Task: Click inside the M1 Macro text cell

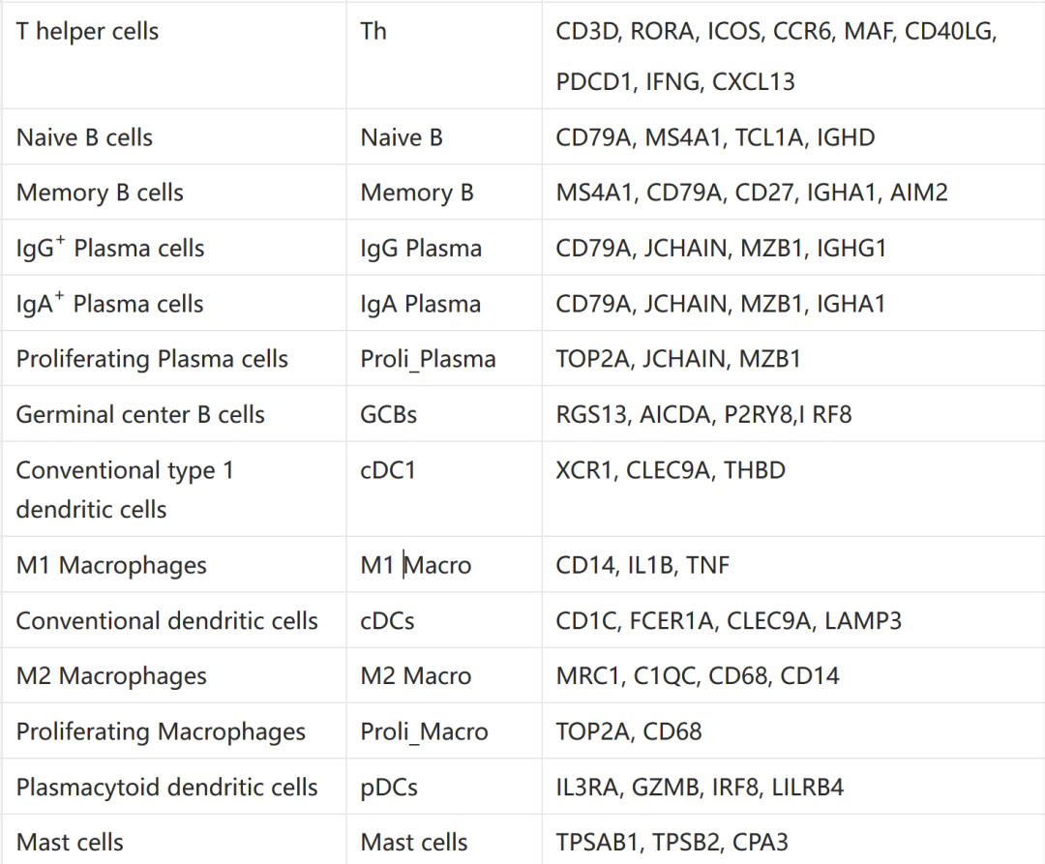Action: point(416,565)
